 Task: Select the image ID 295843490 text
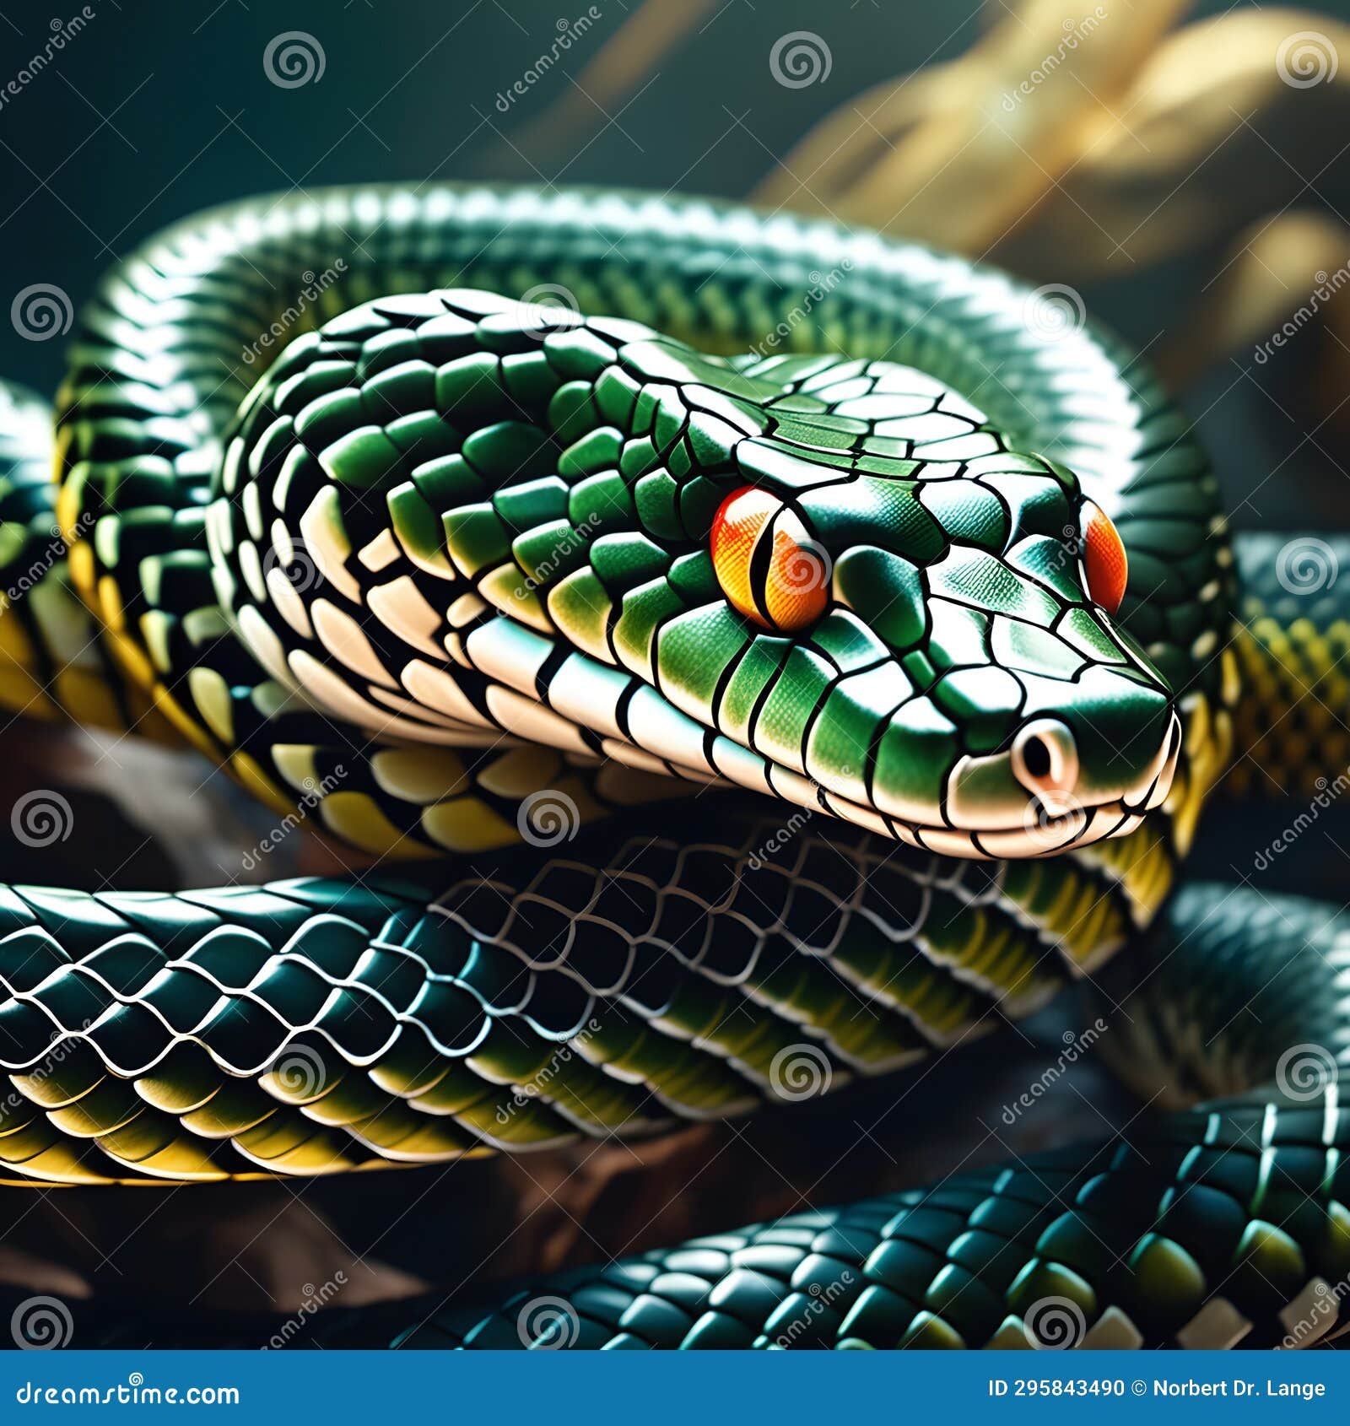(1055, 1386)
